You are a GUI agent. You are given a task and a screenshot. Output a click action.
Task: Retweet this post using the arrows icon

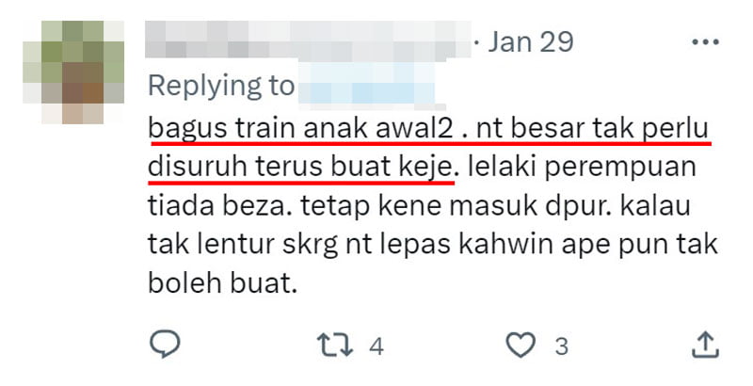pos(335,346)
